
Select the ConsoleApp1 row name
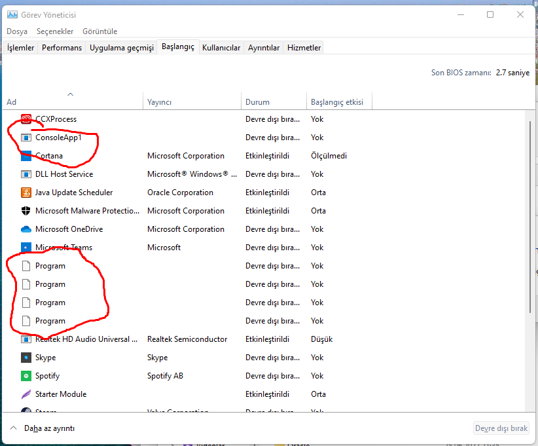pos(58,138)
